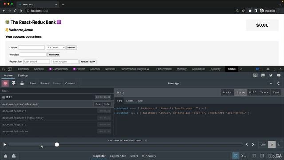The image size is (284, 160).
Task: Show more DevTools tabs chevron
Action: [241, 69]
